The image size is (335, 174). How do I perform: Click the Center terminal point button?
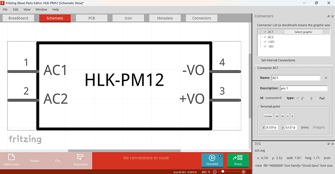tap(268, 116)
